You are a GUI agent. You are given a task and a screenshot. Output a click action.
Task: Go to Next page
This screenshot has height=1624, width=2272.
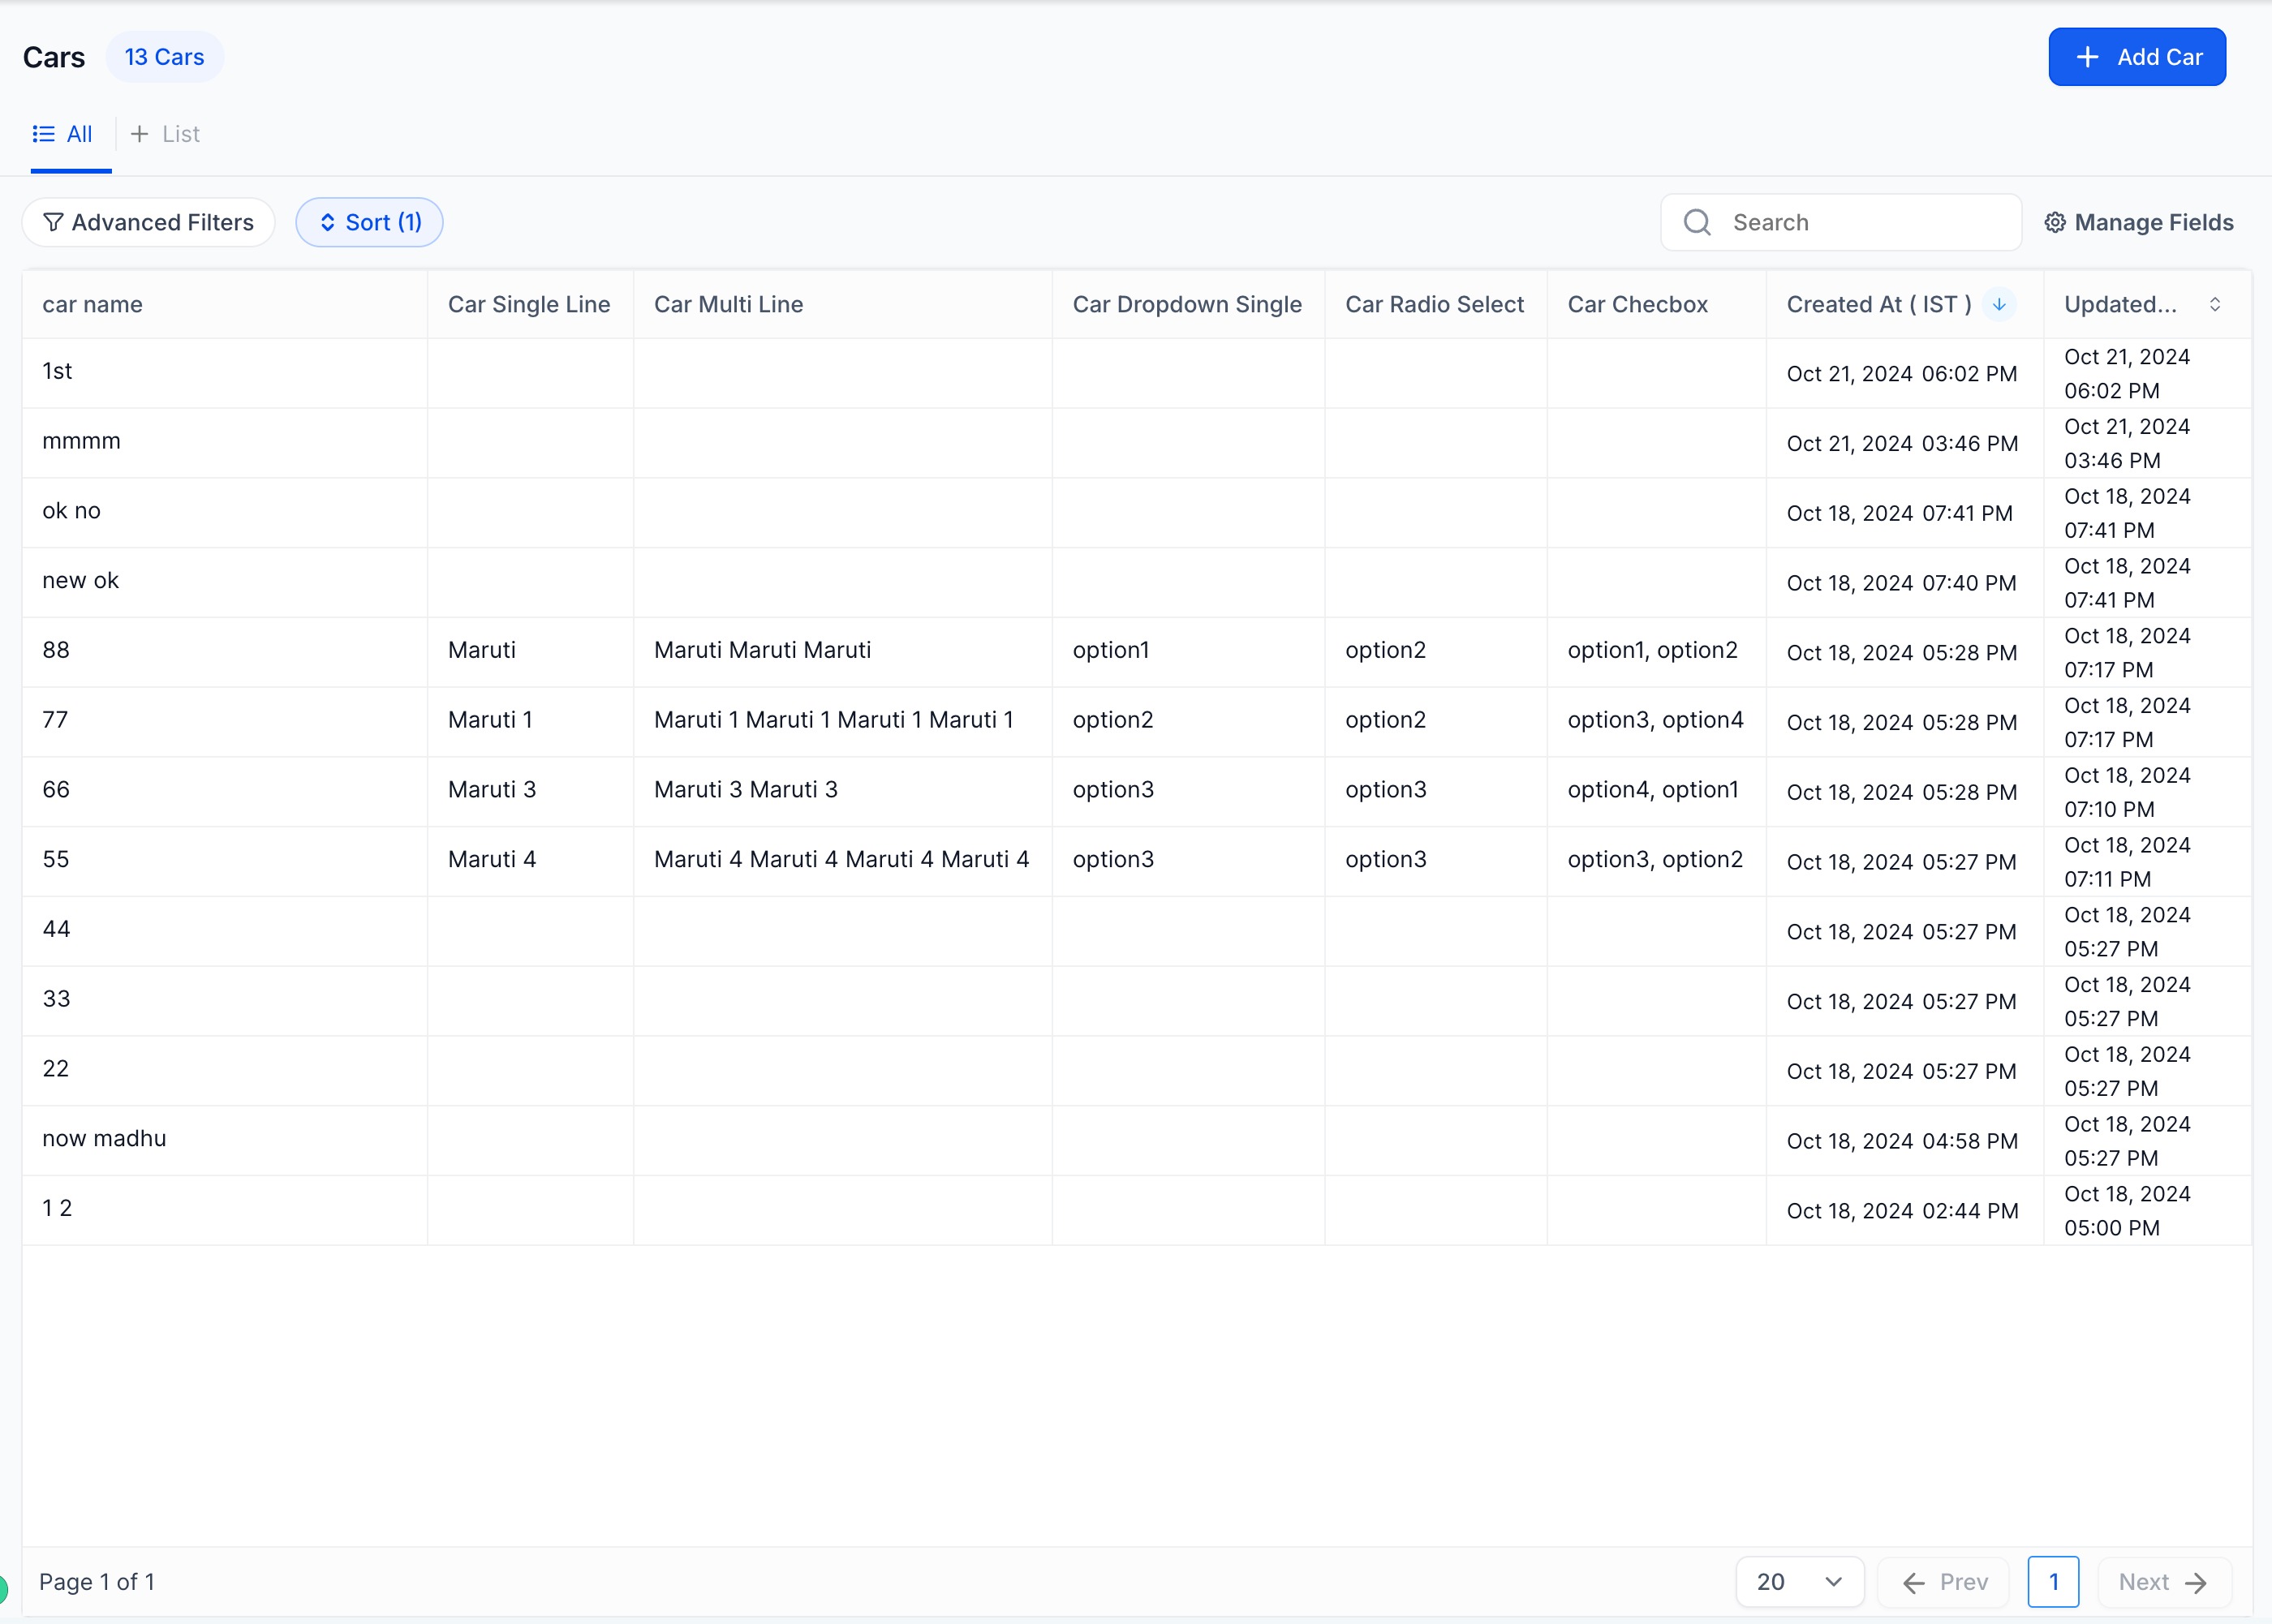click(x=2163, y=1582)
